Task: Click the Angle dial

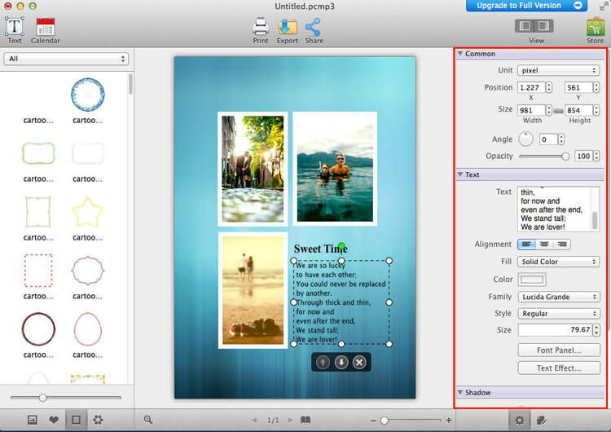Action: pyautogui.click(x=525, y=139)
